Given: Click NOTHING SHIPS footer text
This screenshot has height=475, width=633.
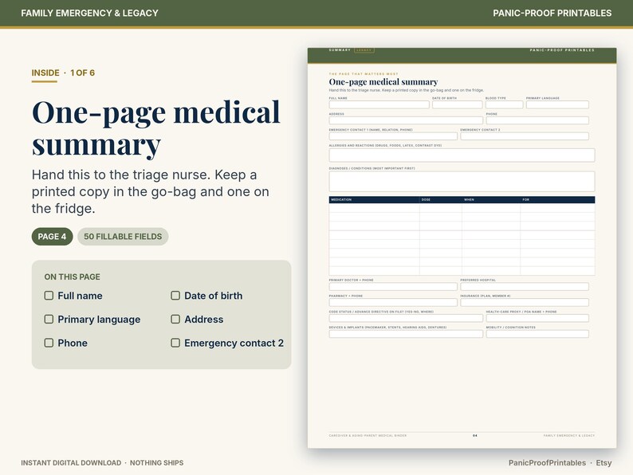Looking at the screenshot, I should (x=156, y=463).
